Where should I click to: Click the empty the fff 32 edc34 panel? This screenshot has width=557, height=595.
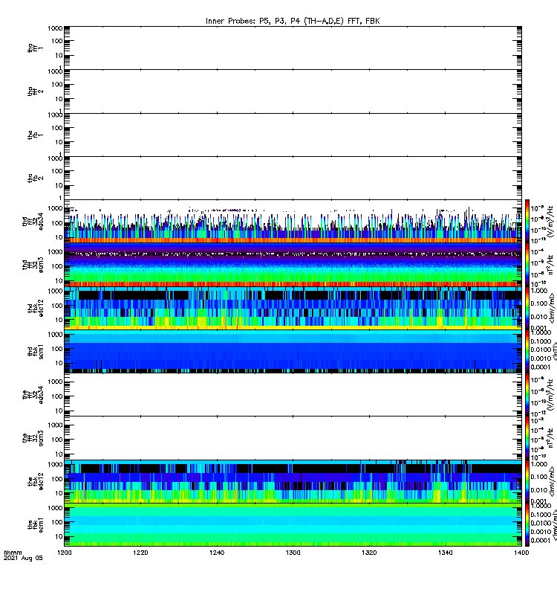pos(293,395)
